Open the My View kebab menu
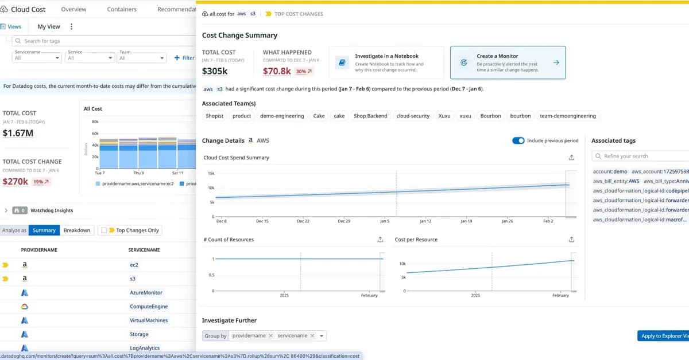 [71, 26]
